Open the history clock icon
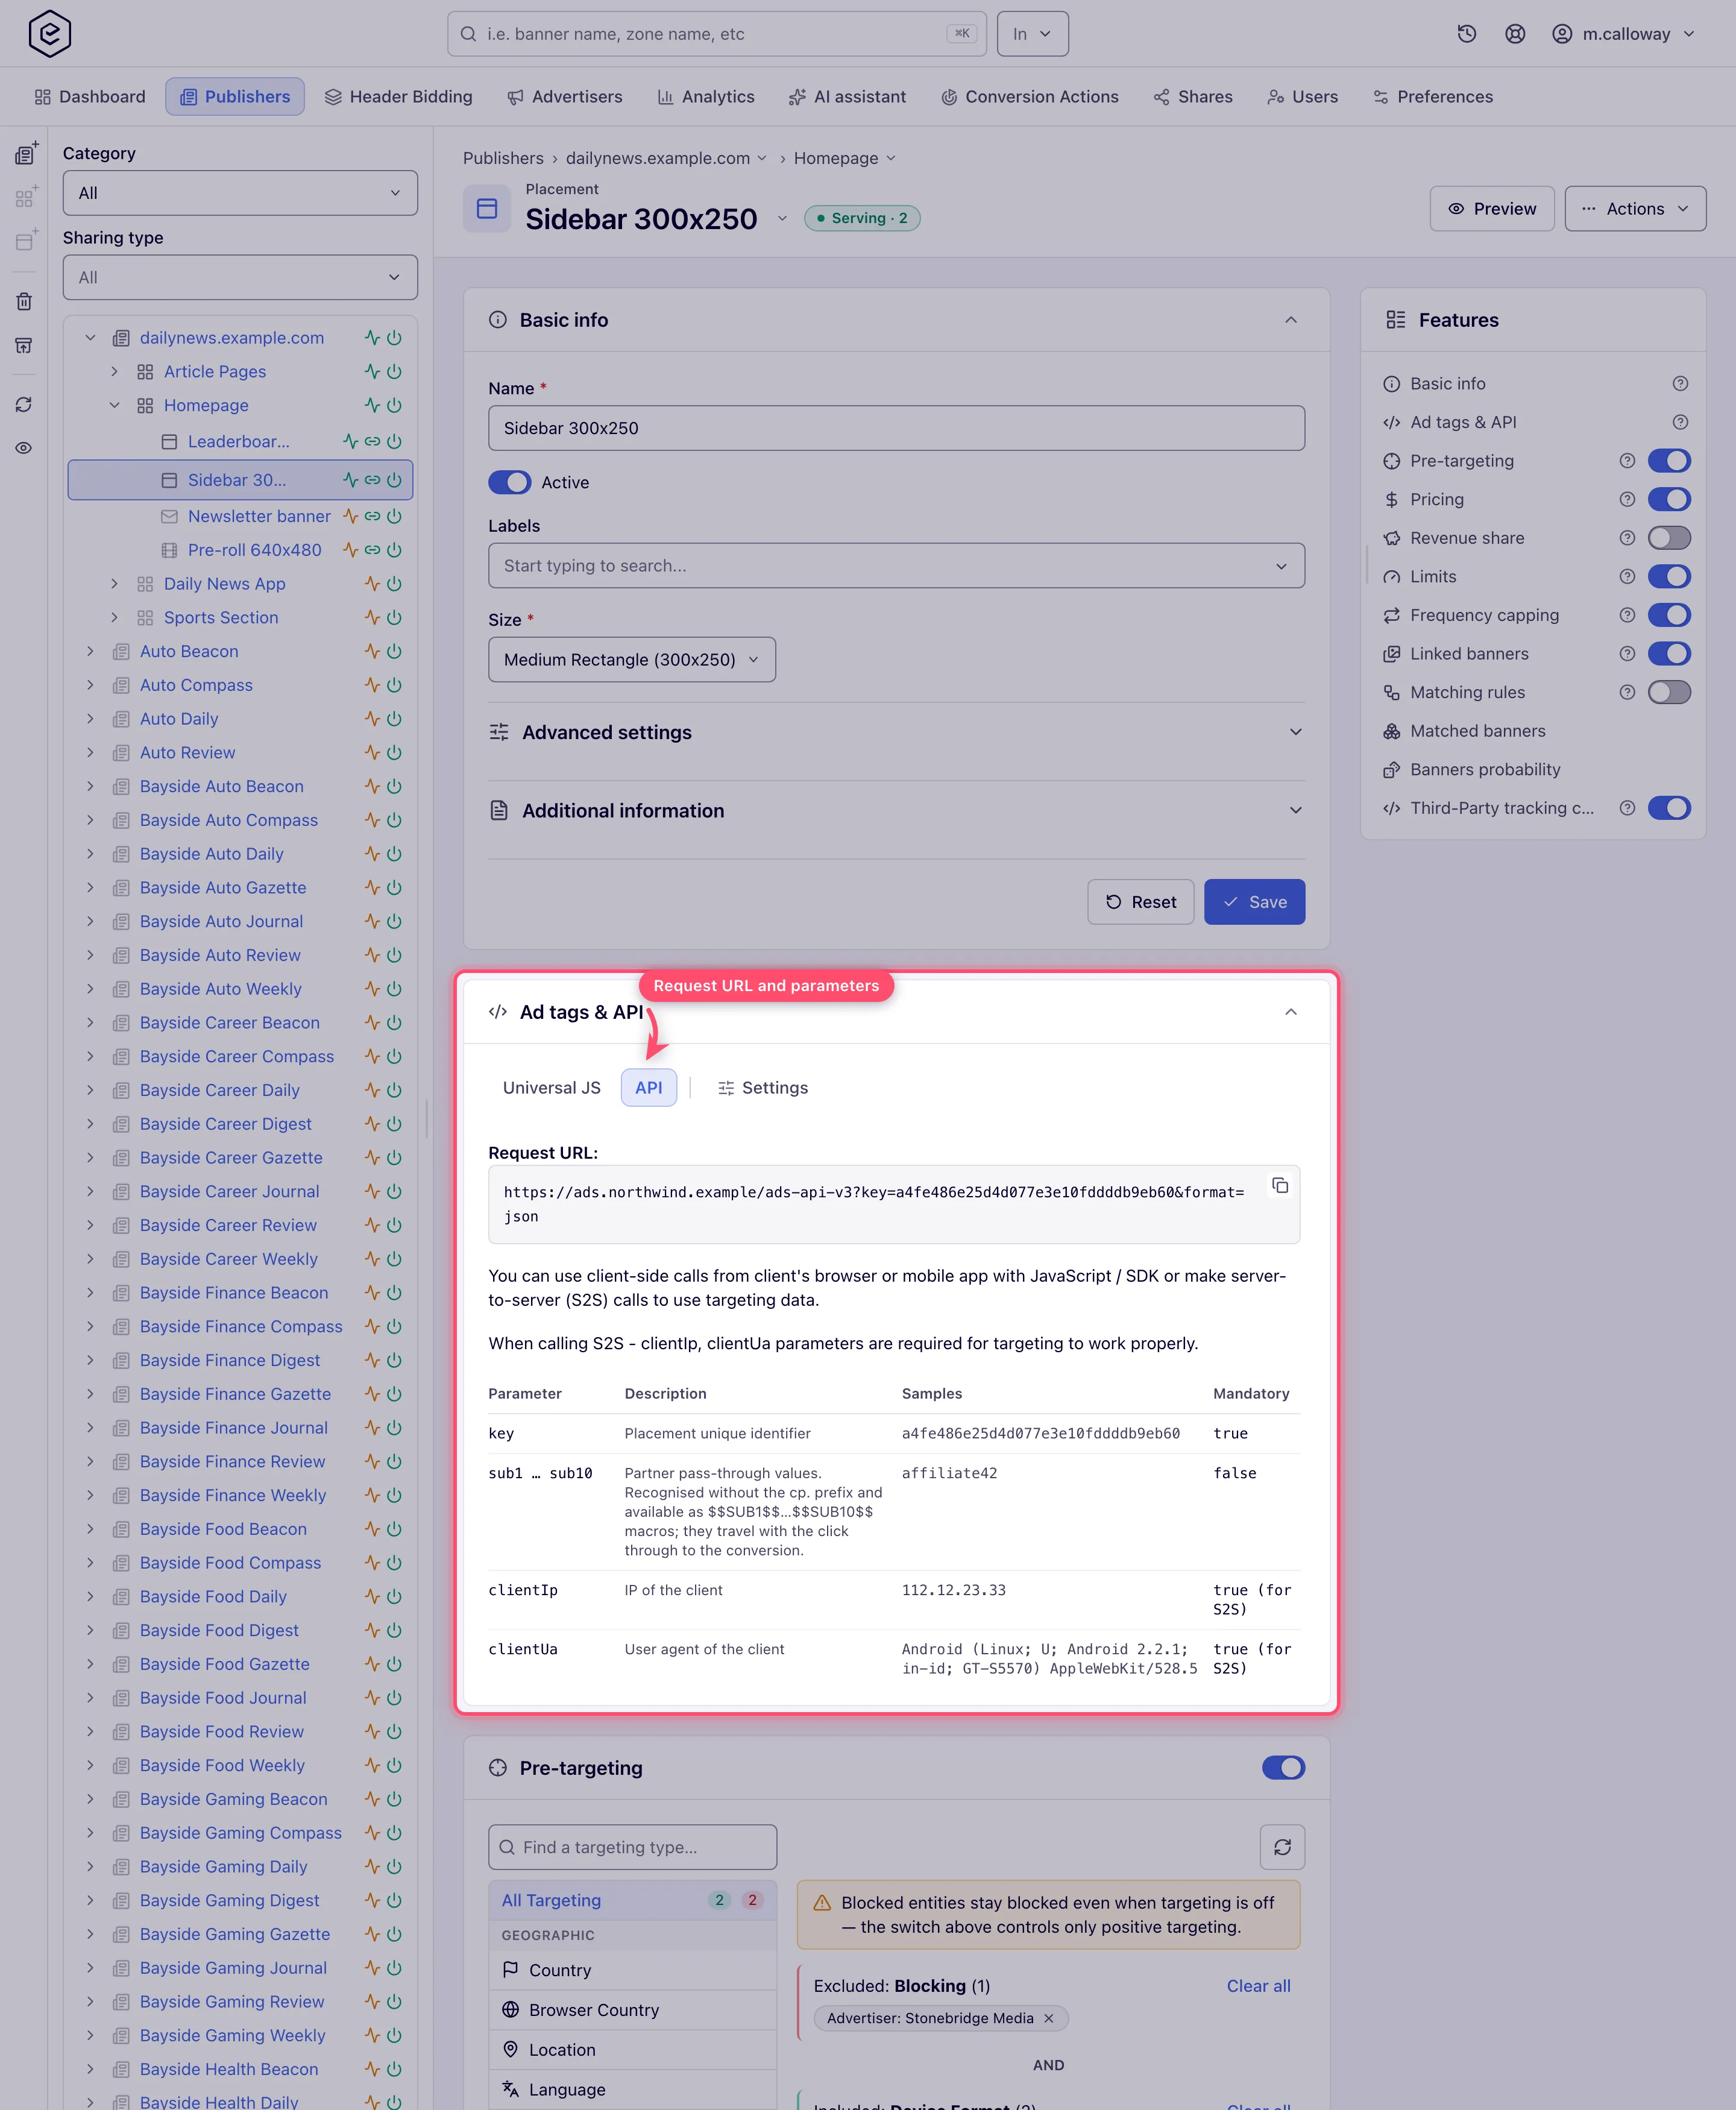Viewport: 1736px width, 2110px height. 1466,33
